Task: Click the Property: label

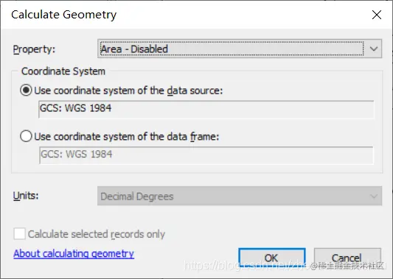Action: click(x=34, y=49)
